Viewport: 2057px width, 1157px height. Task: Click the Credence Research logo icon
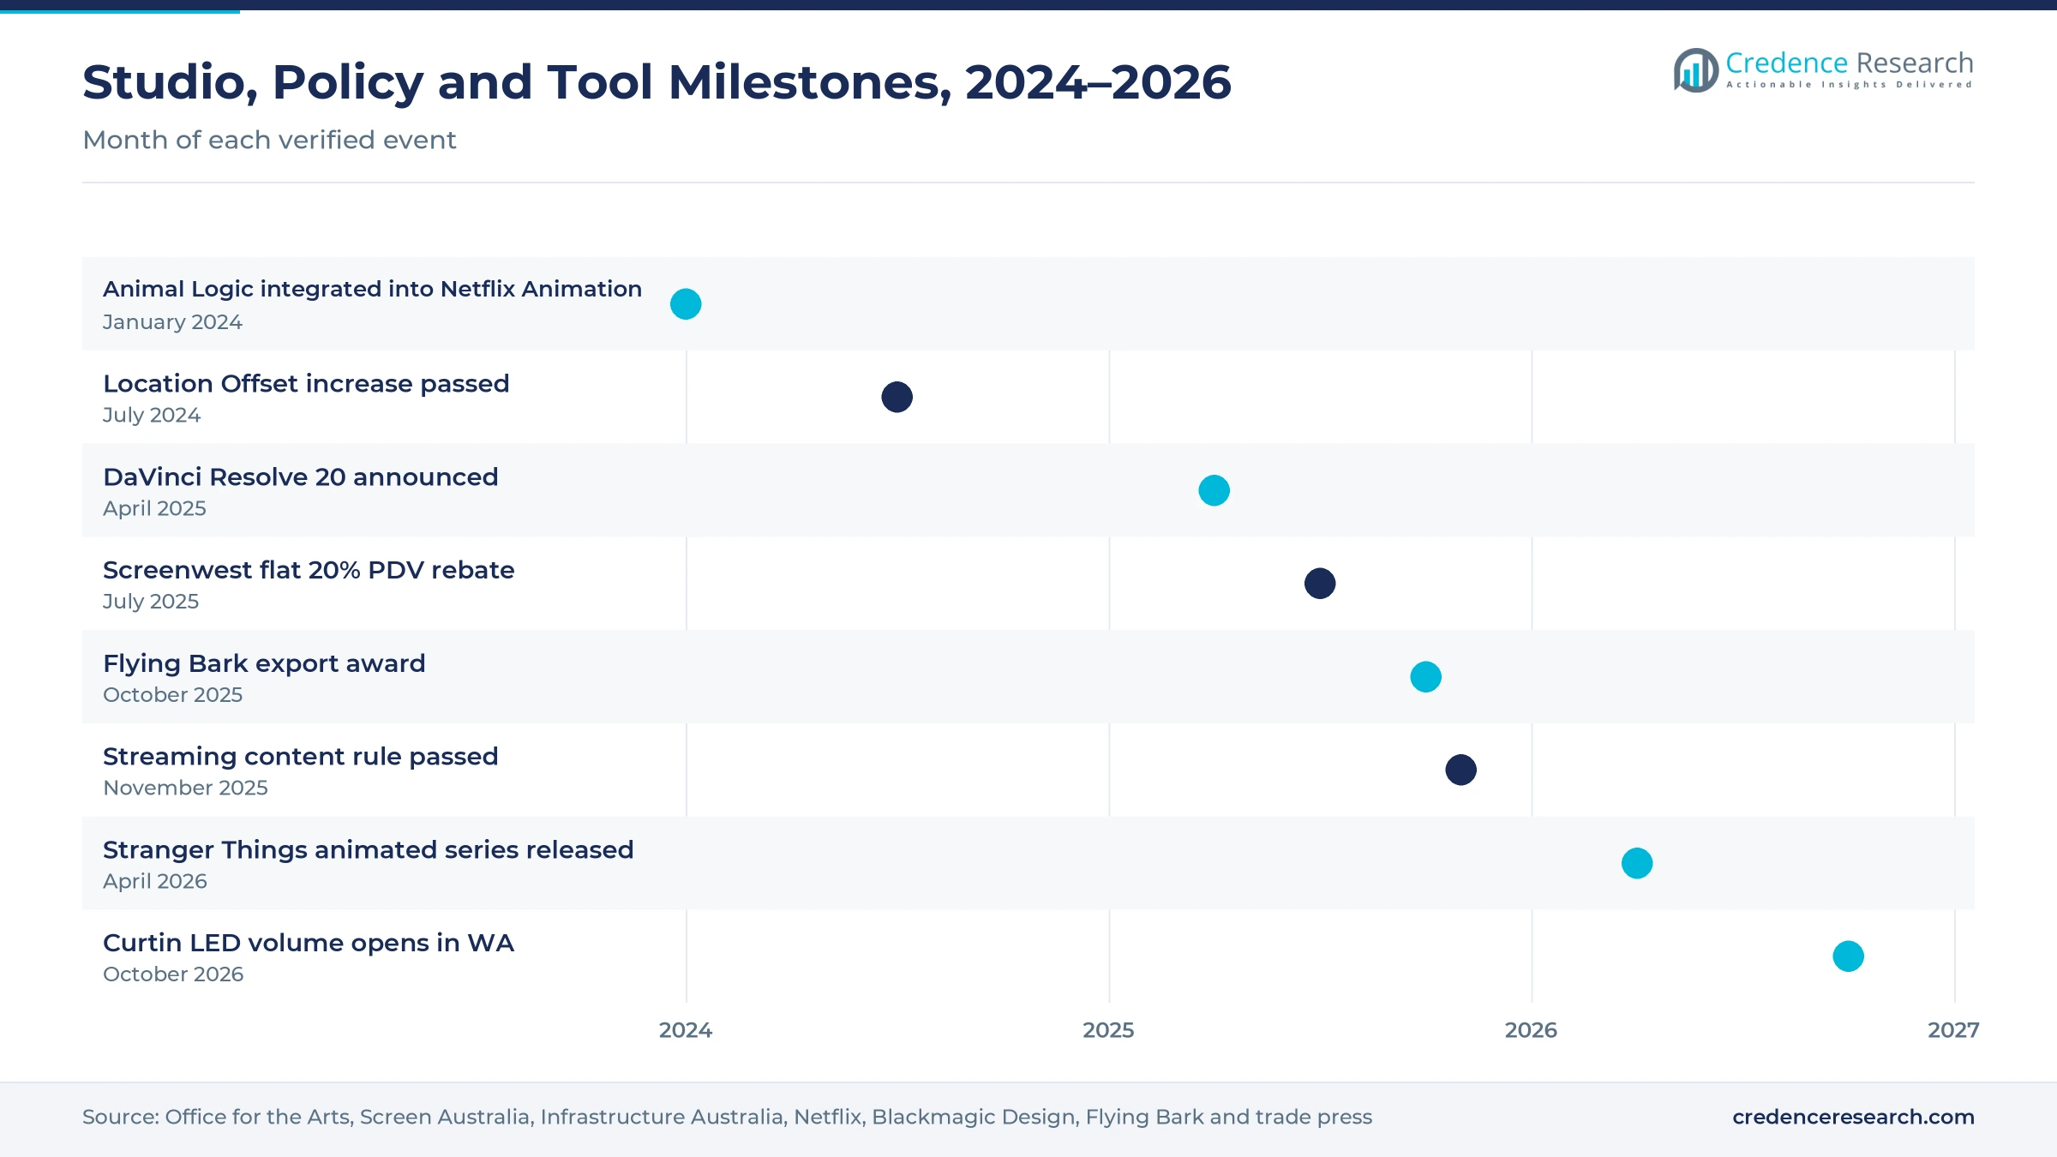pyautogui.click(x=1695, y=70)
